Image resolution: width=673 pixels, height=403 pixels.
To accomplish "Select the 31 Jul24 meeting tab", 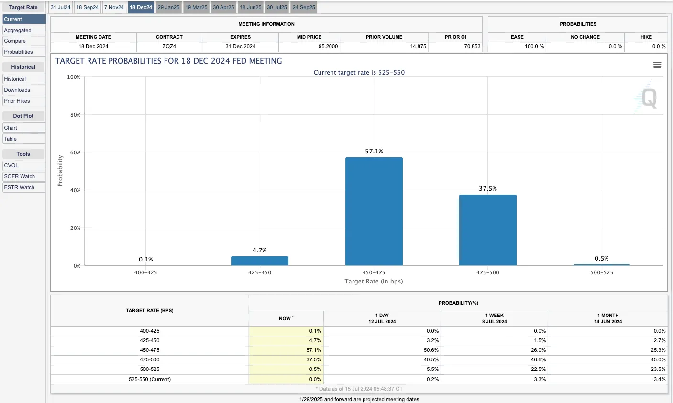I will point(61,7).
